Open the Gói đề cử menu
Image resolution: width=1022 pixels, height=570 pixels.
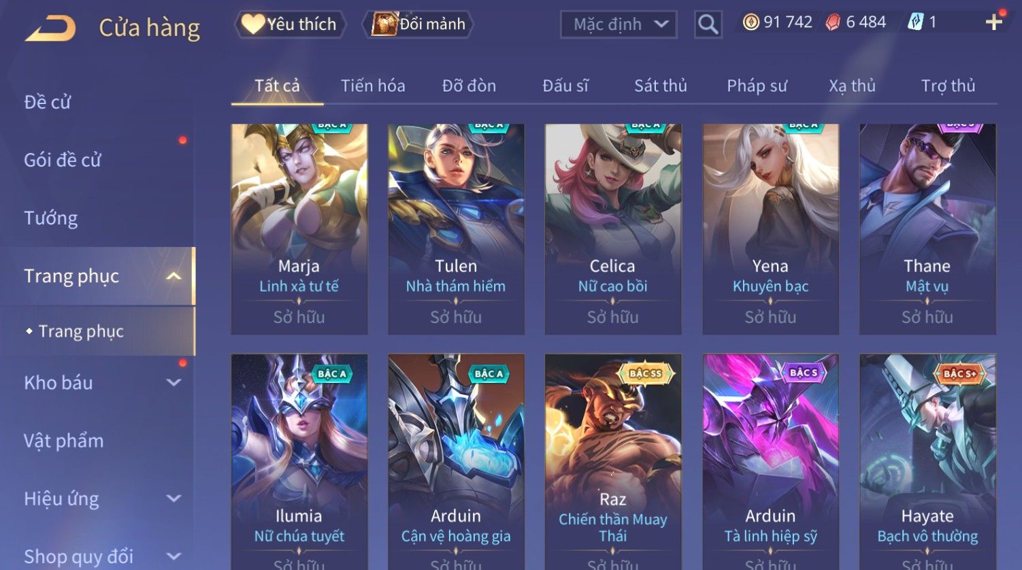click(x=63, y=160)
